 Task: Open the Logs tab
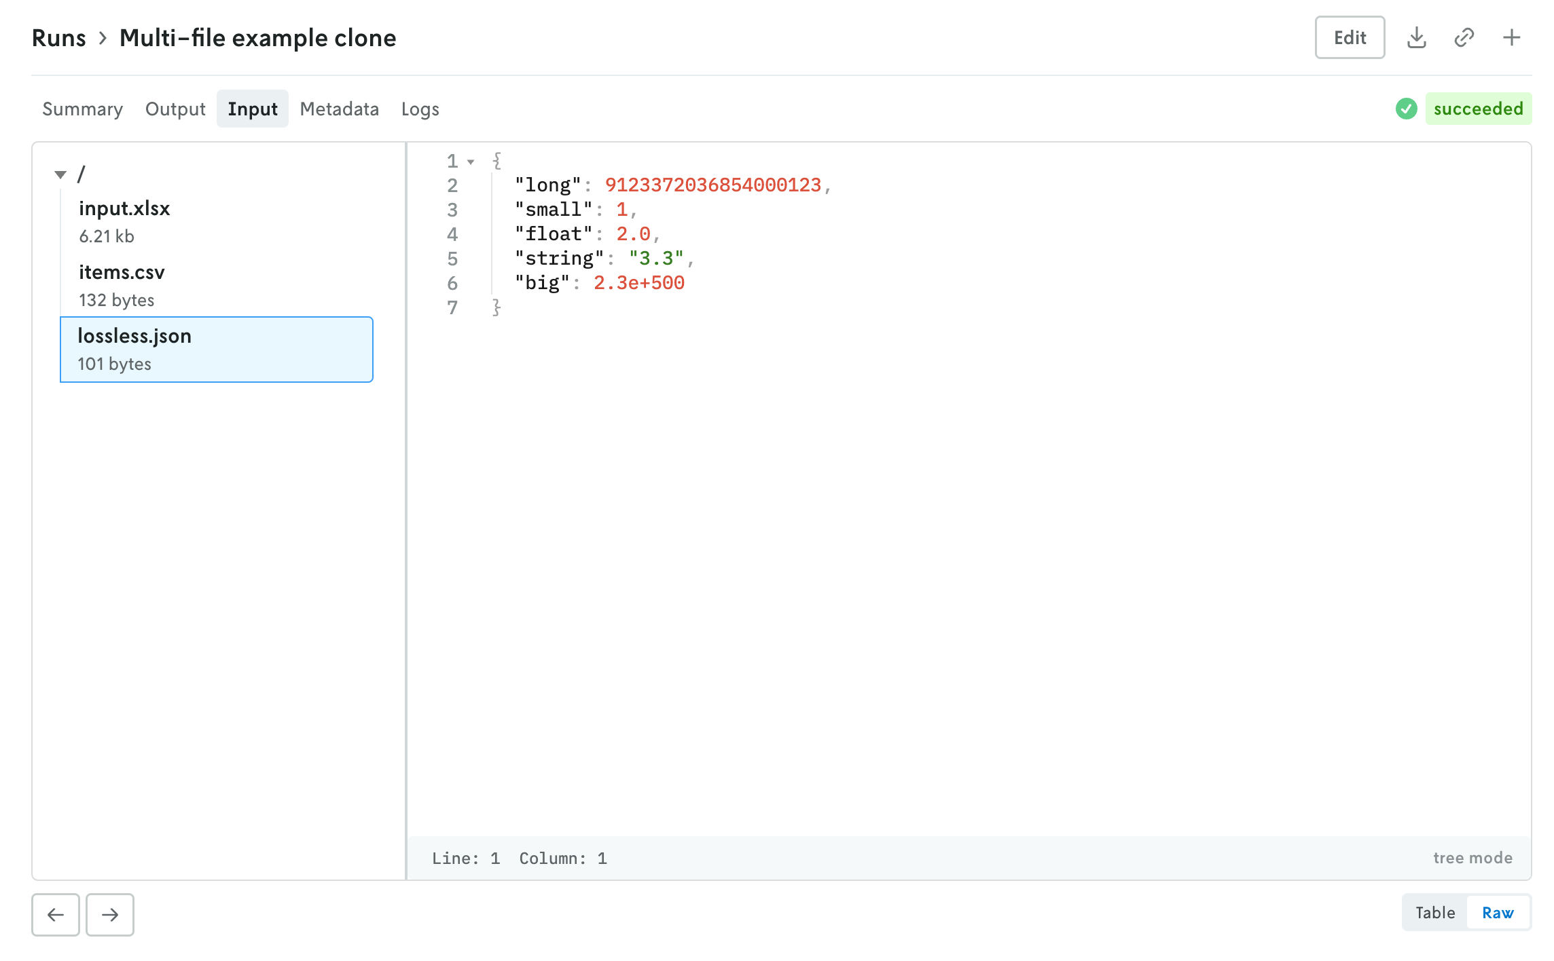[x=420, y=109]
